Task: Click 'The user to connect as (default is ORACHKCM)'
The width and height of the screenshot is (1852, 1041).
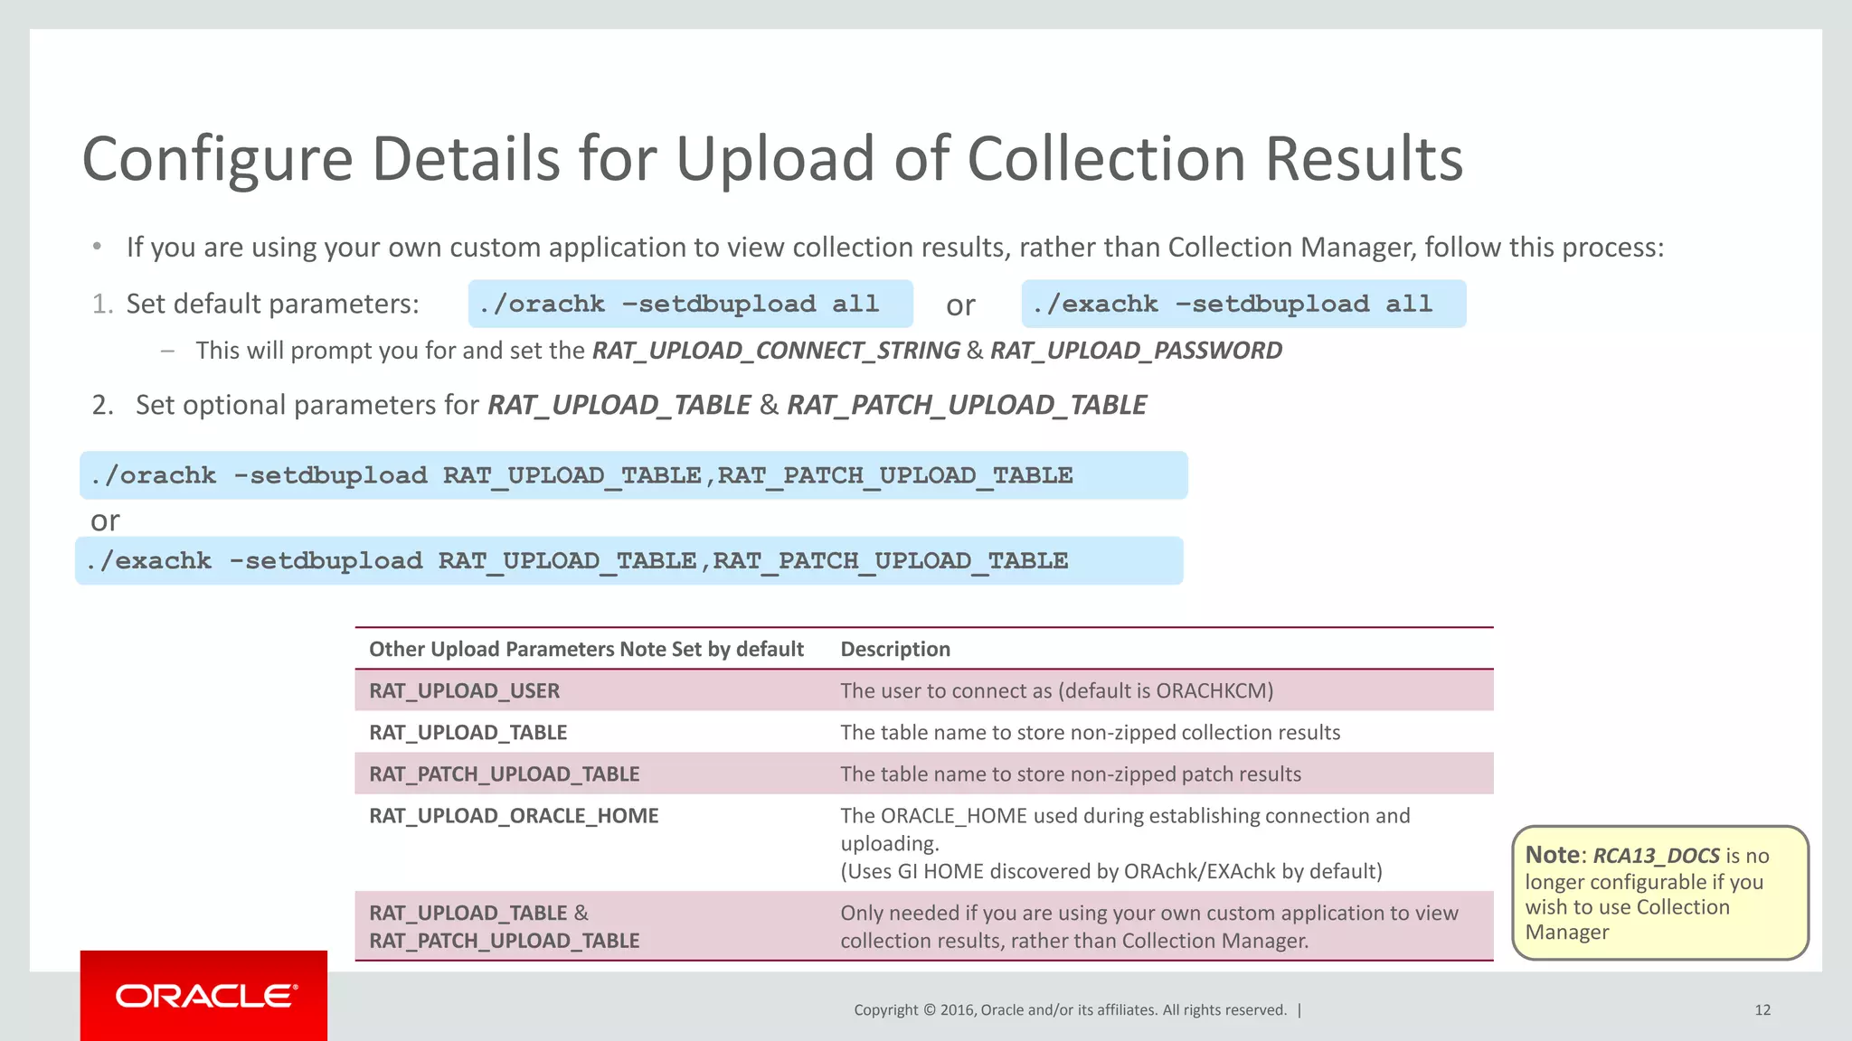Action: (1056, 690)
